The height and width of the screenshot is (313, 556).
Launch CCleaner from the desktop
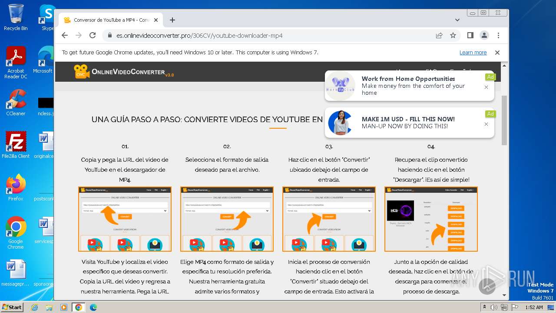(x=16, y=103)
